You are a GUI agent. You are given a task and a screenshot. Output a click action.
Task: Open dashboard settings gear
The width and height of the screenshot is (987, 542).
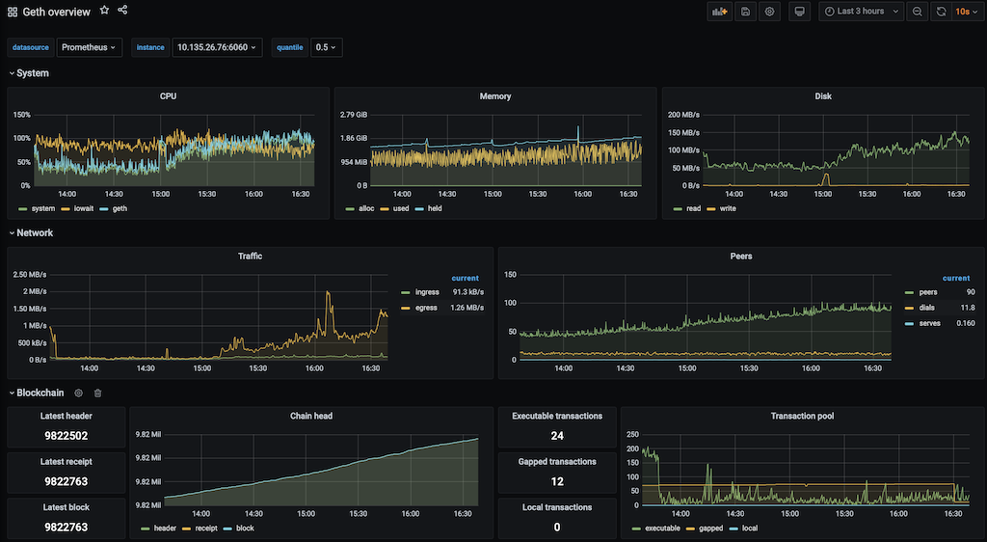coord(769,12)
